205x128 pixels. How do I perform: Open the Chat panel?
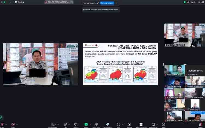[x=65, y=125]
